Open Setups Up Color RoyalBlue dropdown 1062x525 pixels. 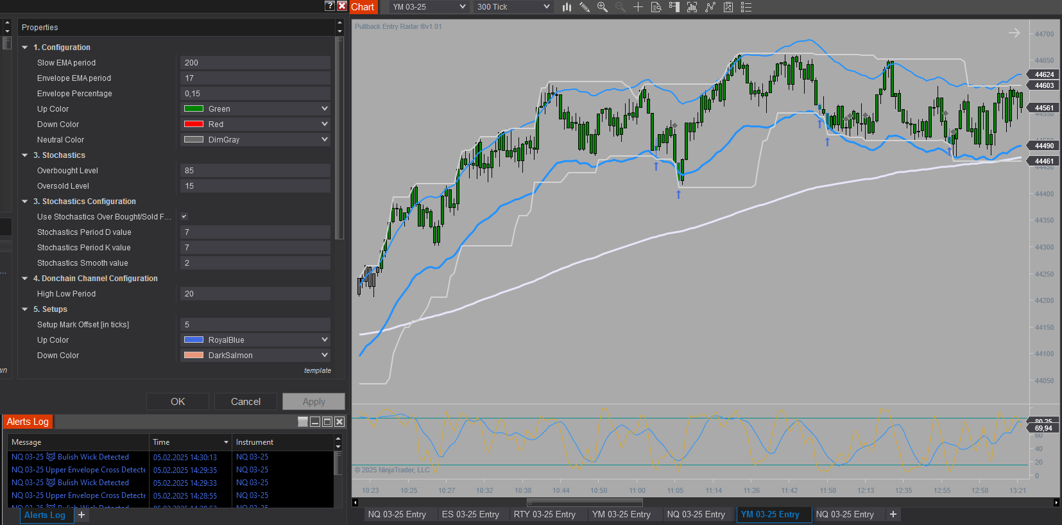pyautogui.click(x=255, y=340)
